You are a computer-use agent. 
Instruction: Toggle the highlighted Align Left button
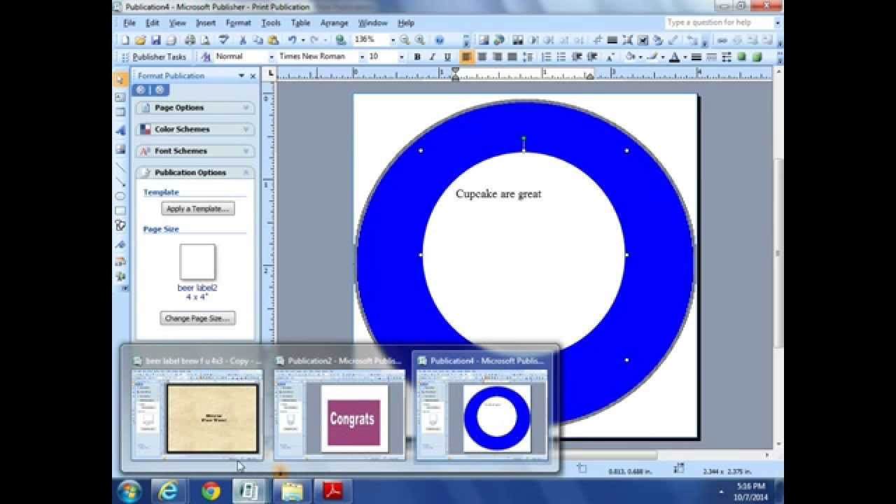[466, 57]
